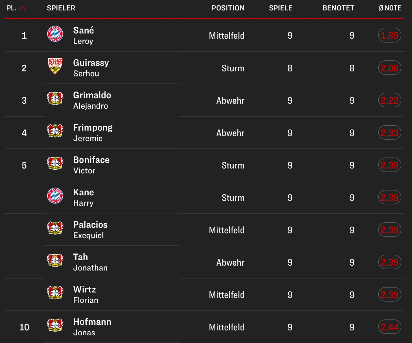
Task: Click the Leverkusen crest beside Hofmann
Action: 55,325
